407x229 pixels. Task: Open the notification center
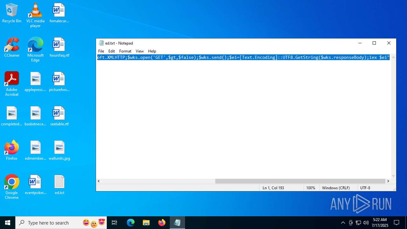[397, 223]
